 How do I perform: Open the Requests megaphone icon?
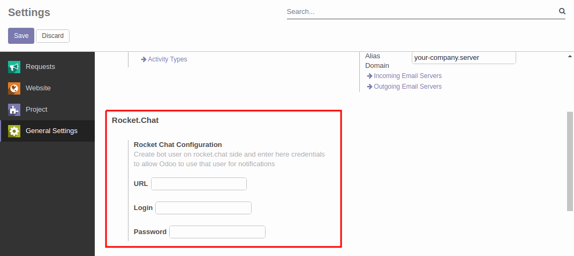pos(14,67)
